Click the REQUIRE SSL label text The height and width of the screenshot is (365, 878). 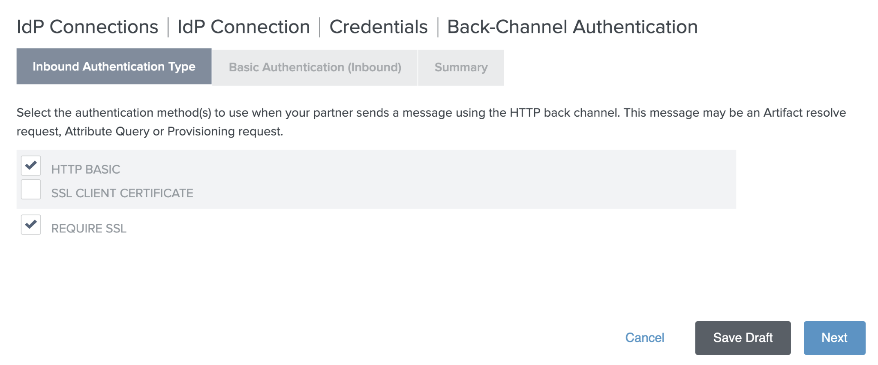(89, 229)
